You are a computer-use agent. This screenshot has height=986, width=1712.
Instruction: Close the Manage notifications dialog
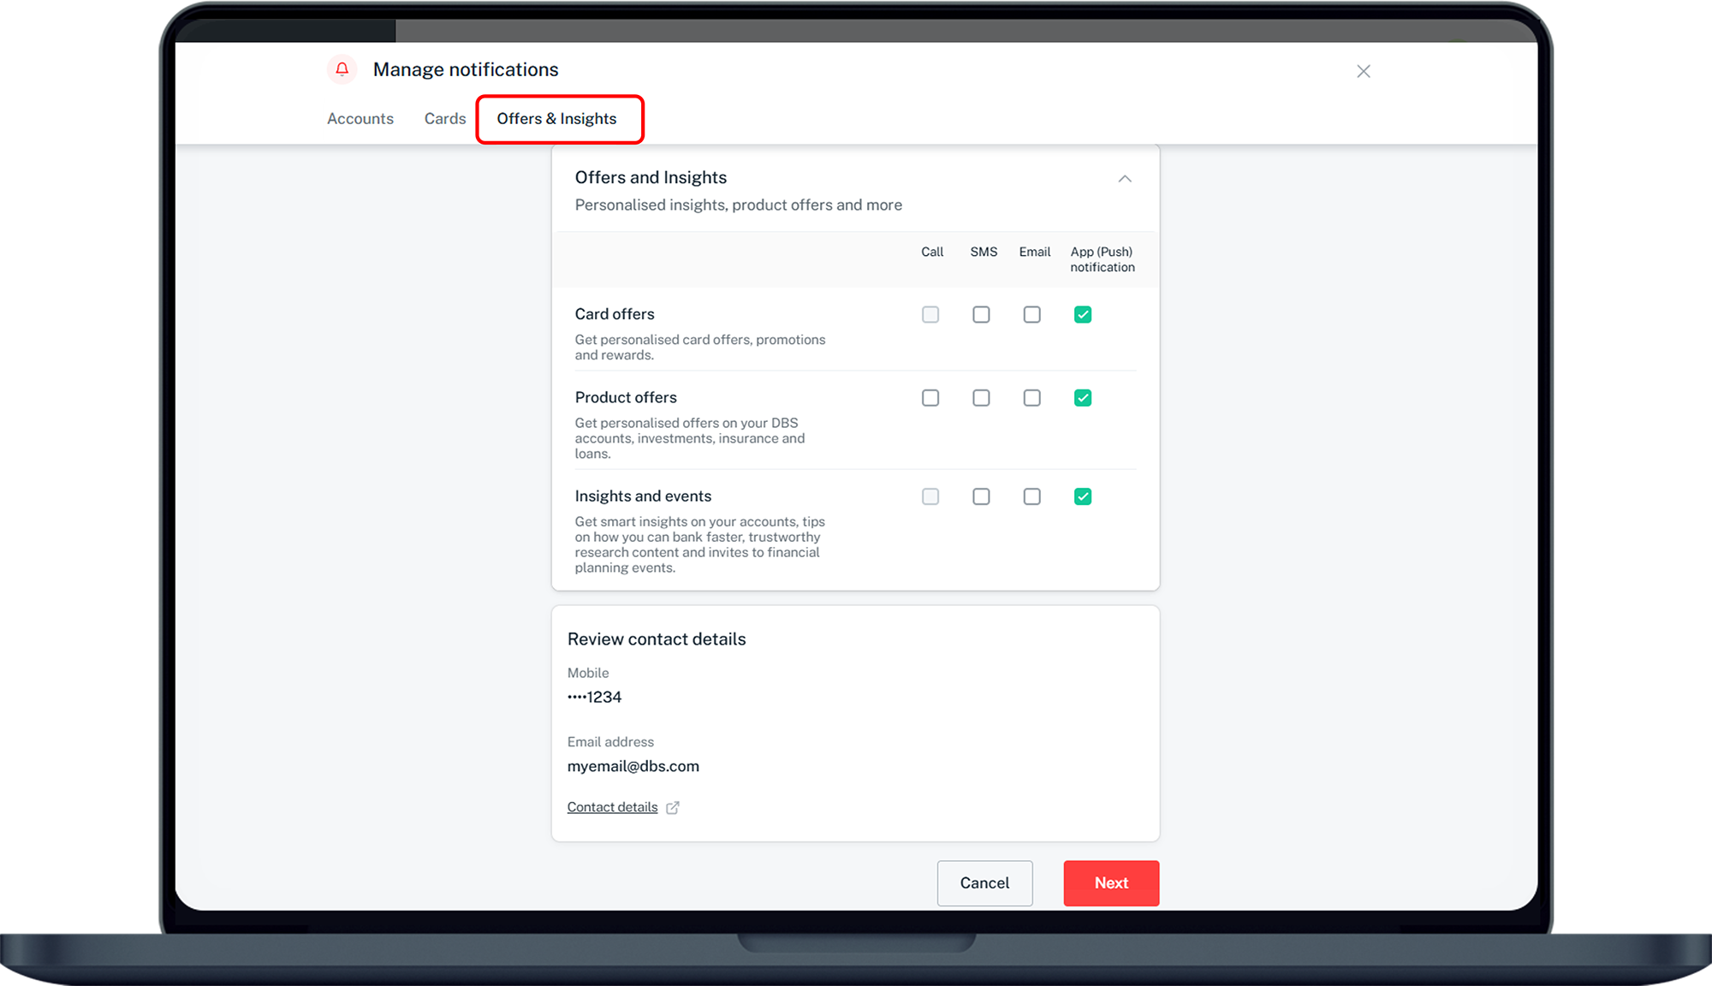1363,71
